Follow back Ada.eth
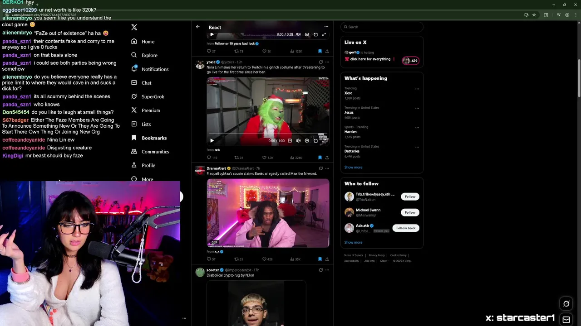 pyautogui.click(x=406, y=228)
